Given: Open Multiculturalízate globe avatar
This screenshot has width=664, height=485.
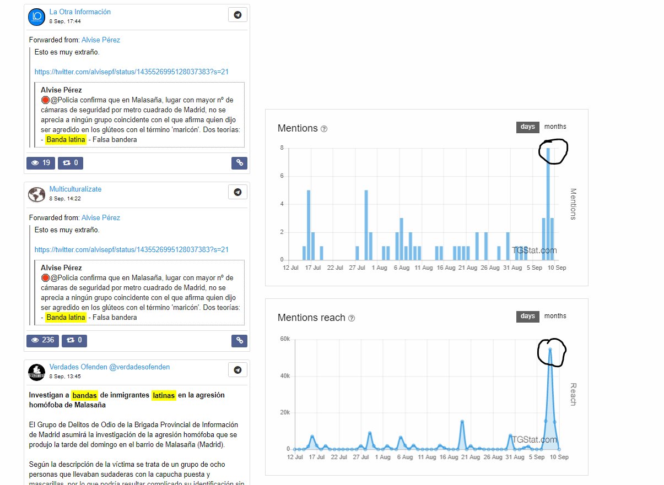Looking at the screenshot, I should pos(36,194).
